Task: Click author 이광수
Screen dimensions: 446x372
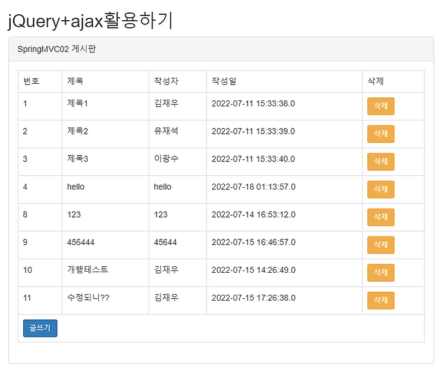Action: [x=166, y=159]
